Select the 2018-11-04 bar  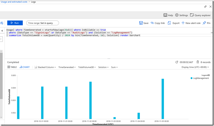tap(139, 116)
